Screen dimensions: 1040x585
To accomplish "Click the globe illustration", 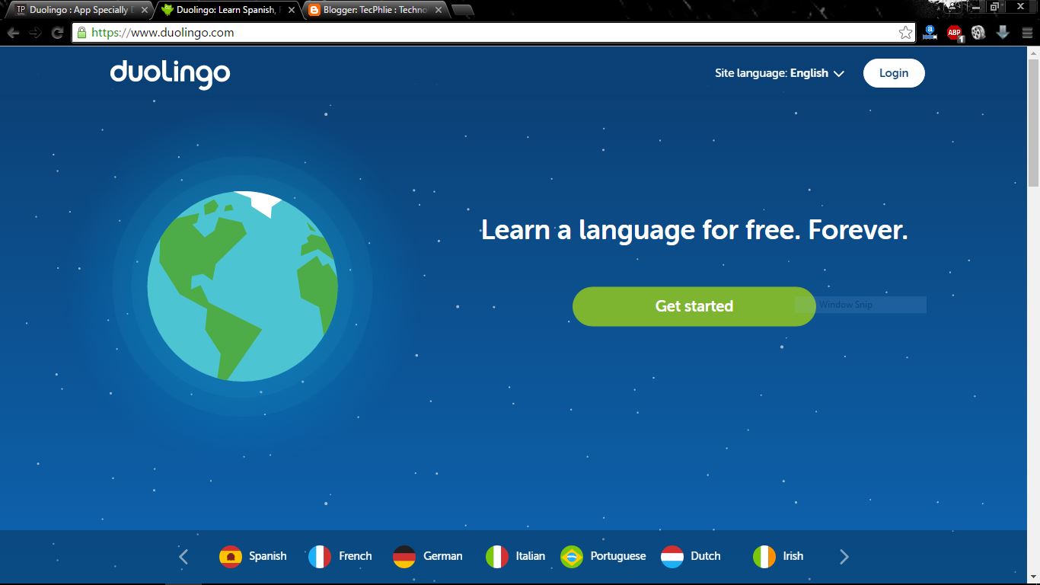I will pos(242,286).
